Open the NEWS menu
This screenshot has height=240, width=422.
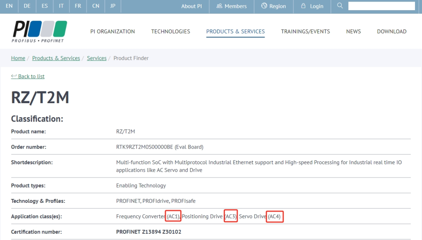click(353, 32)
